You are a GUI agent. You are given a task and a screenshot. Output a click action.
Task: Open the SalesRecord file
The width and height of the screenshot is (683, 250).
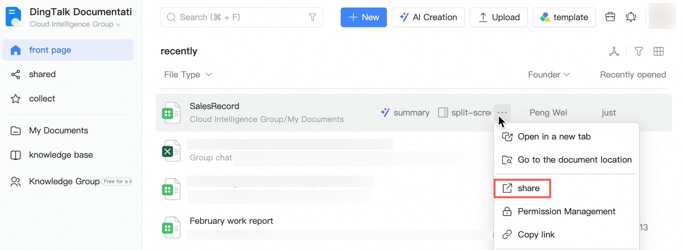pos(214,106)
